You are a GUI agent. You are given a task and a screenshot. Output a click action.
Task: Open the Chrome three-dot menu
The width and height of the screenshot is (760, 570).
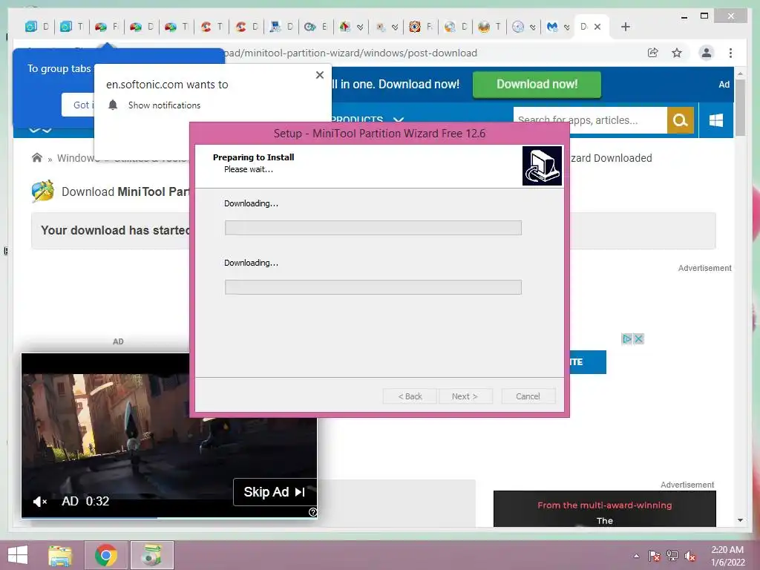coord(730,53)
